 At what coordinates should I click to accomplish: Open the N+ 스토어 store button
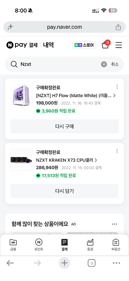[x=84, y=45]
